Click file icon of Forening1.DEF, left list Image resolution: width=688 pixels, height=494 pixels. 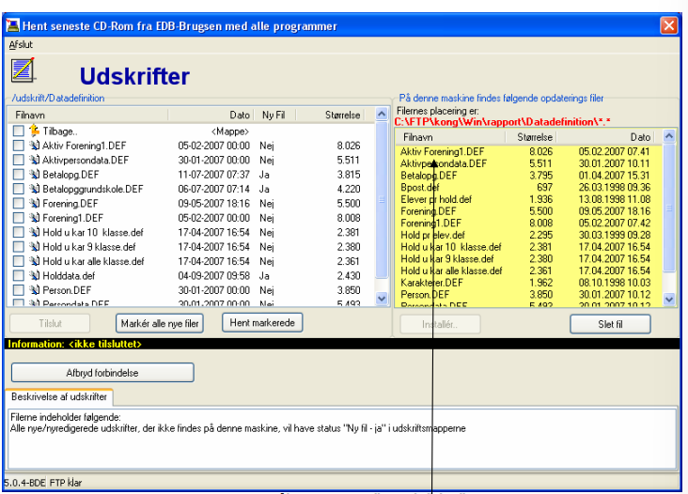pos(34,217)
